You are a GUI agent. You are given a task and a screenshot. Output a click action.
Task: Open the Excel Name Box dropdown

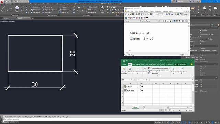pos(132,80)
